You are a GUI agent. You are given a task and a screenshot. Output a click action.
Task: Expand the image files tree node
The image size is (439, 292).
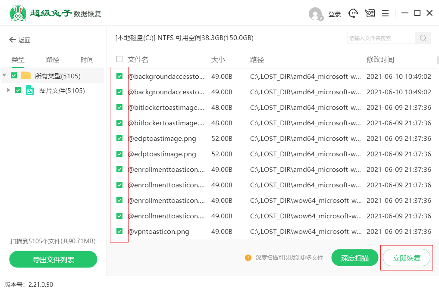click(x=9, y=90)
